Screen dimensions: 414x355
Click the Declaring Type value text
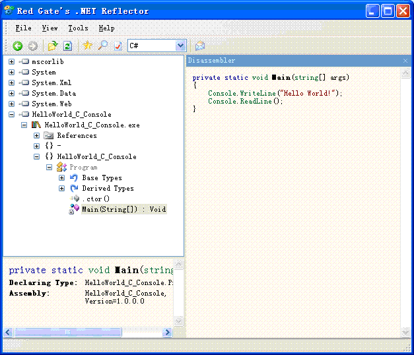coord(129,282)
